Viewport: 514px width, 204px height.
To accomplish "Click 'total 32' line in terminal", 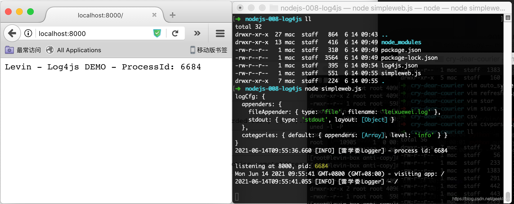I will pos(248,27).
